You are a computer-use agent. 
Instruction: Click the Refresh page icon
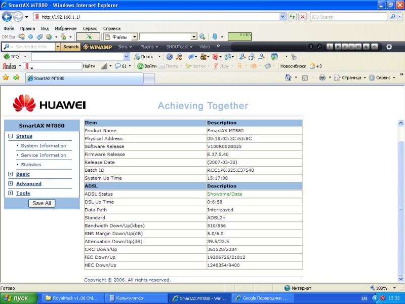(292, 17)
